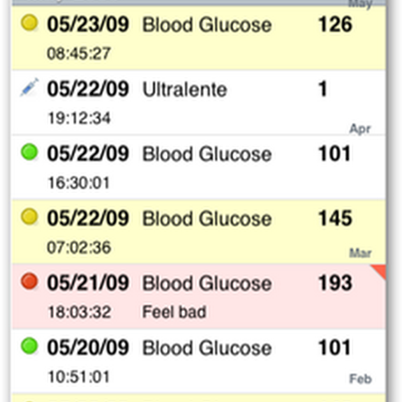Click the syringe icon on the Ultralente entry
This screenshot has width=402, height=402.
(29, 88)
